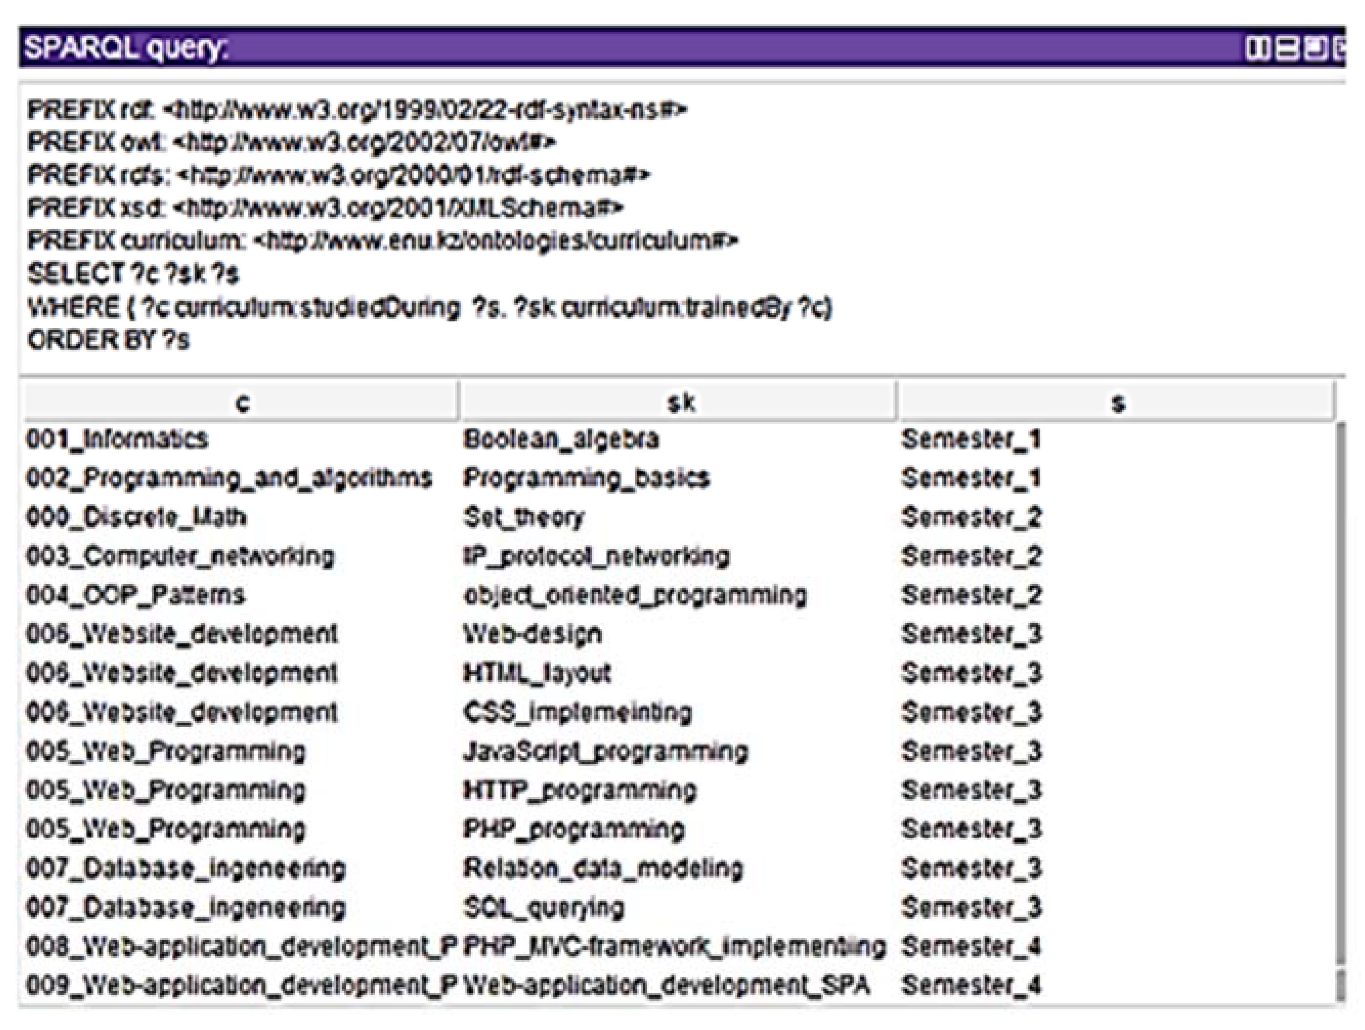Click the horizontal split icon in the title bar

point(1287,47)
